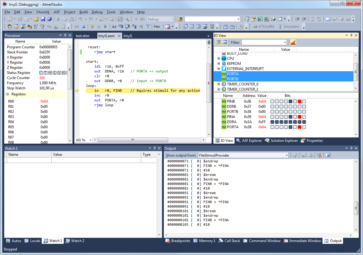Click the Simulator tool button
363x255 pixels.
289,27
